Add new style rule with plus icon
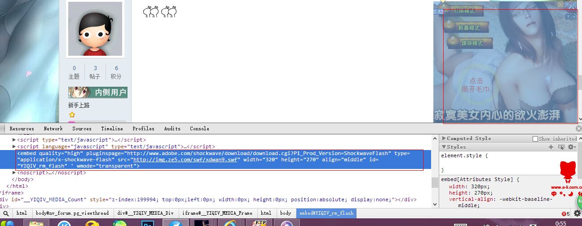 pyautogui.click(x=551, y=147)
